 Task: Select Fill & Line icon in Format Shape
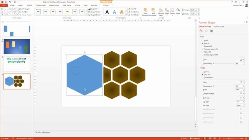201,31
